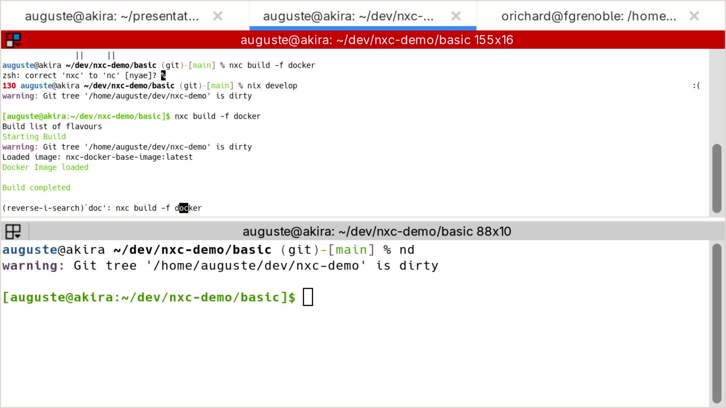Close the orichard@fgrenoble tab

coord(694,16)
